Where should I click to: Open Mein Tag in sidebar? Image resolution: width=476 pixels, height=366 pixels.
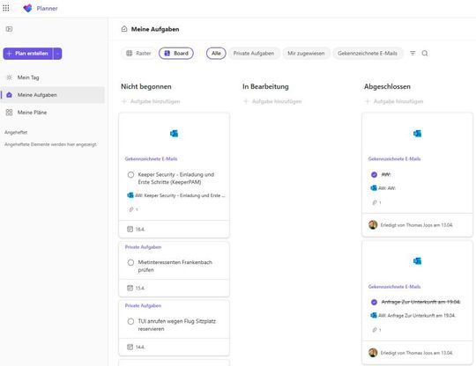click(52, 77)
